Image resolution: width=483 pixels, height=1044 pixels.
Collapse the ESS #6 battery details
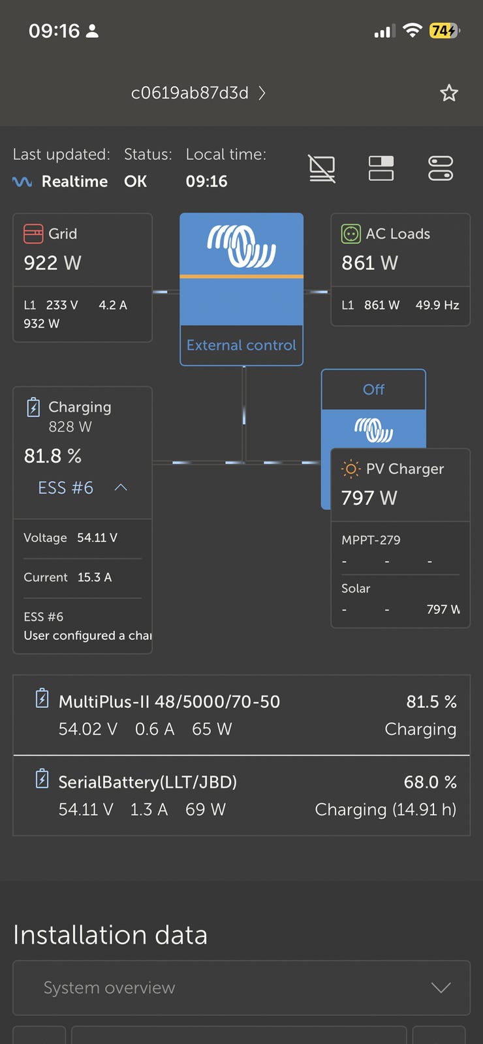tap(121, 487)
